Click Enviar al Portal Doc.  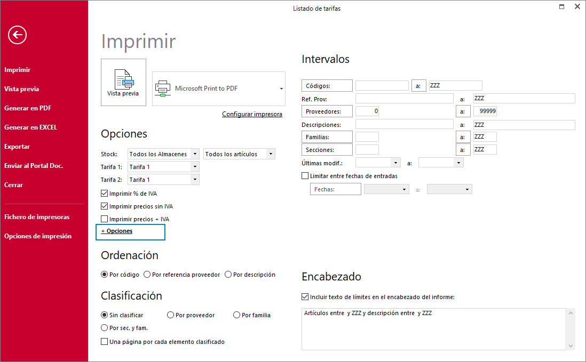[x=34, y=166]
